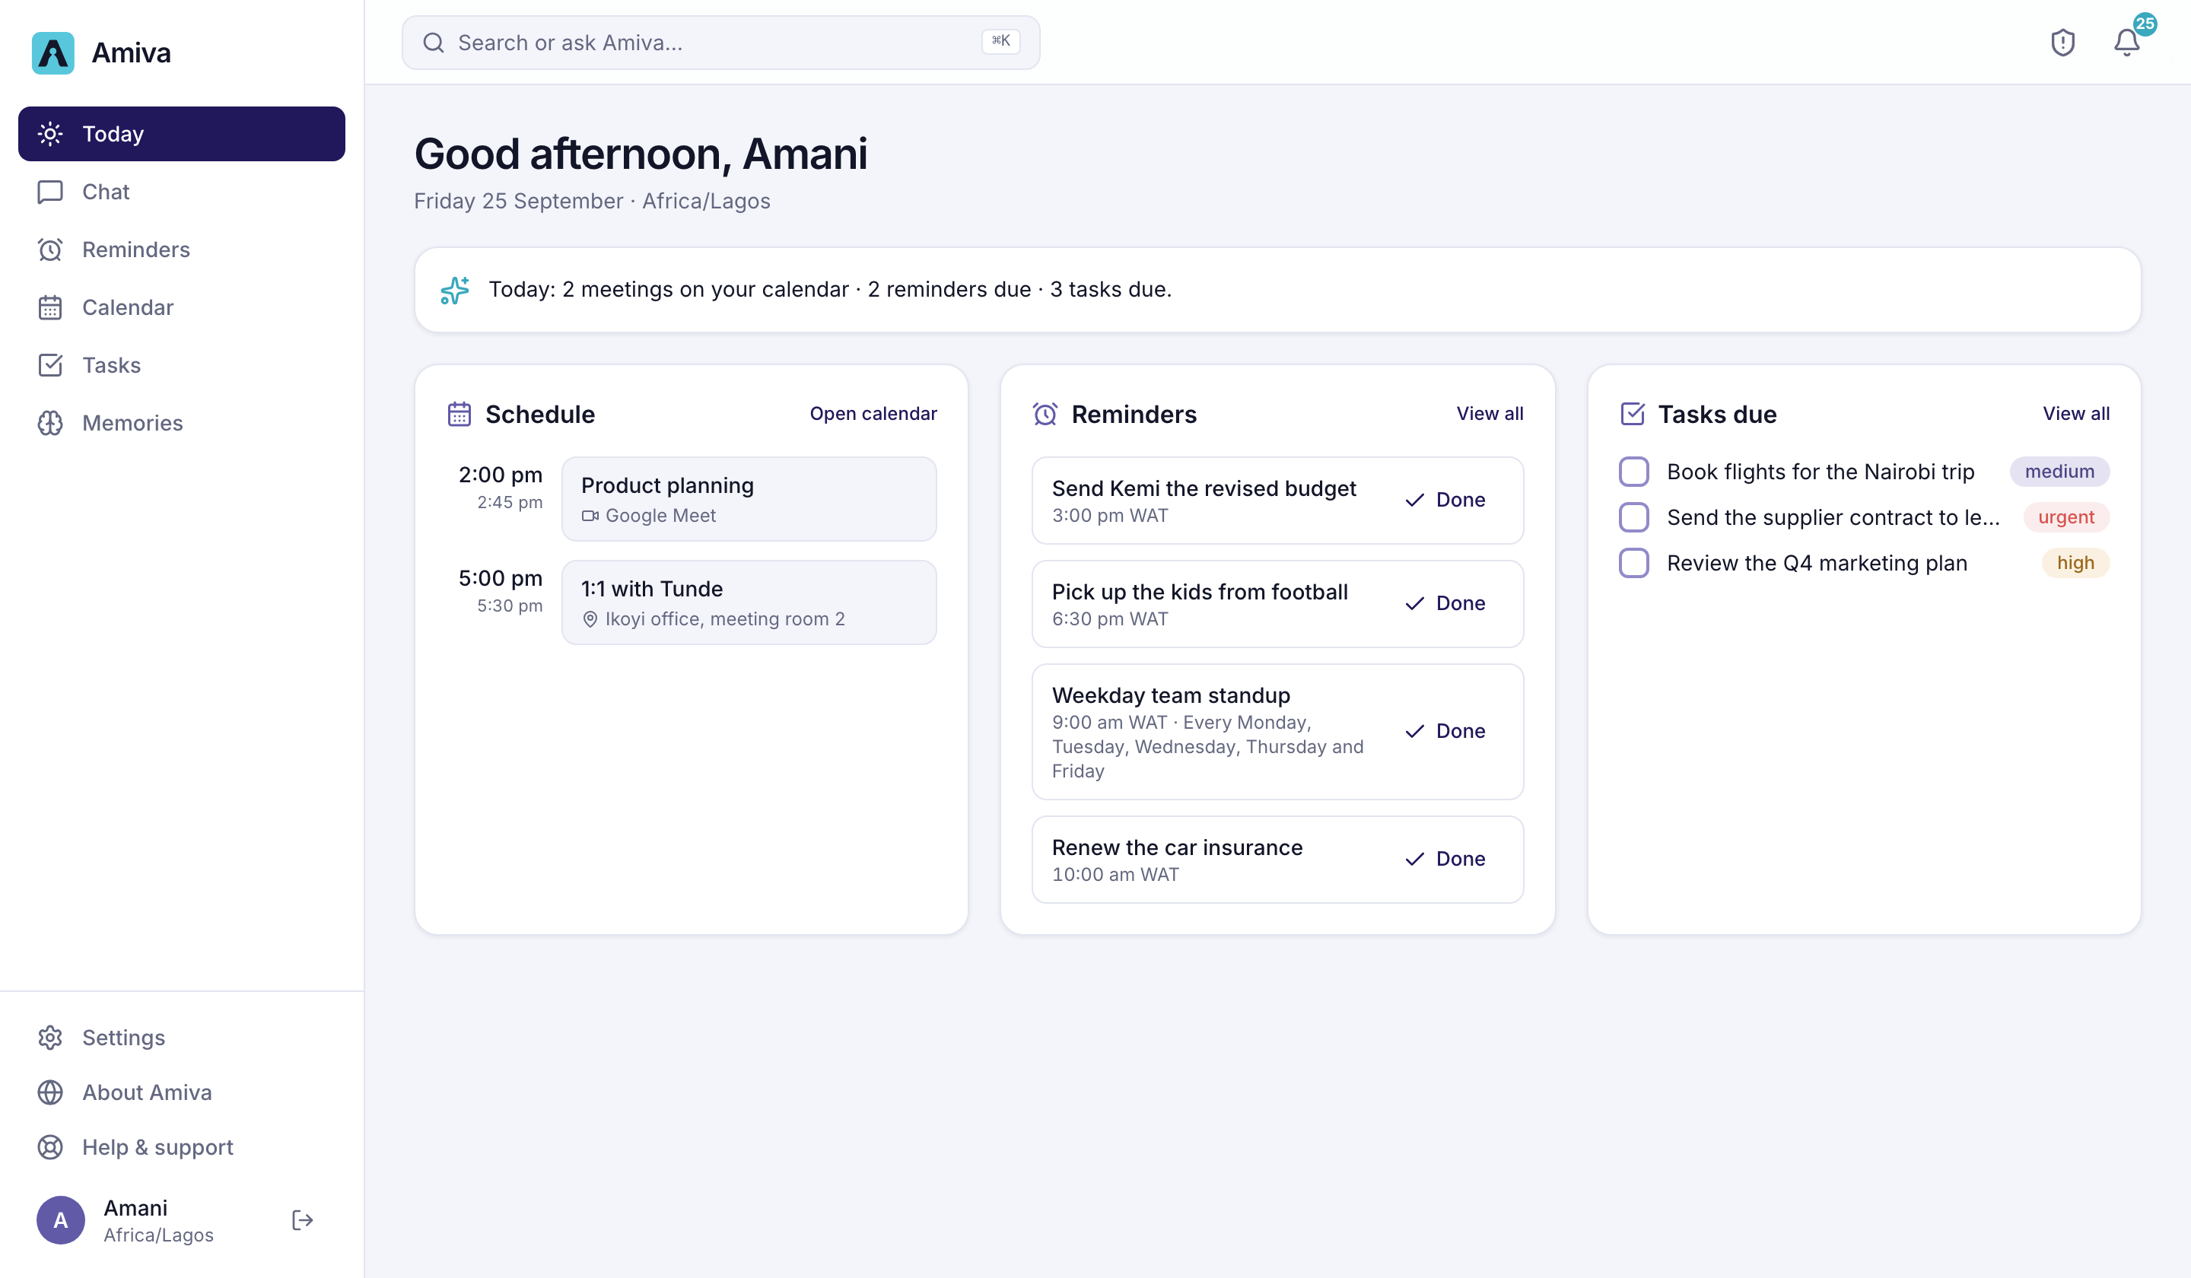Image resolution: width=2191 pixels, height=1278 pixels.
Task: Check off Send the supplier contract task
Action: 1633,517
